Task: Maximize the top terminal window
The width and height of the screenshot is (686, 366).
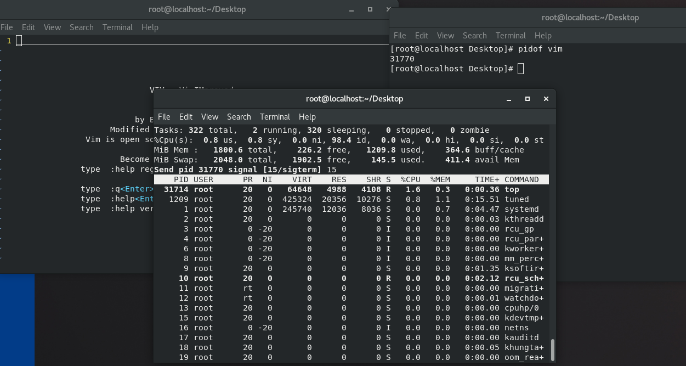Action: (528, 99)
